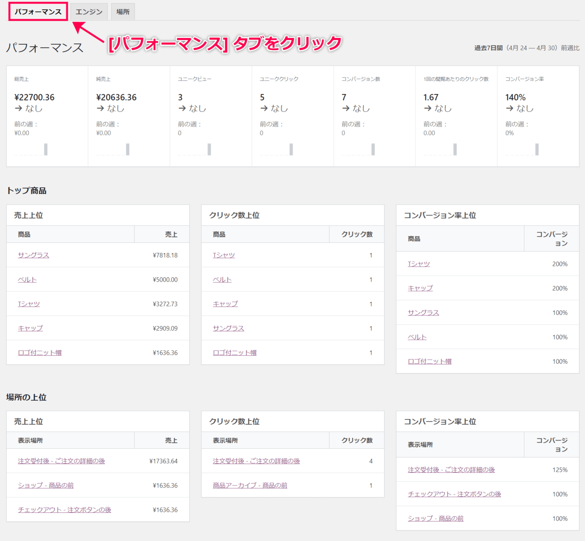Open 注文受付後 location link with 4 clicks
This screenshot has width=585, height=541.
pos(256,461)
